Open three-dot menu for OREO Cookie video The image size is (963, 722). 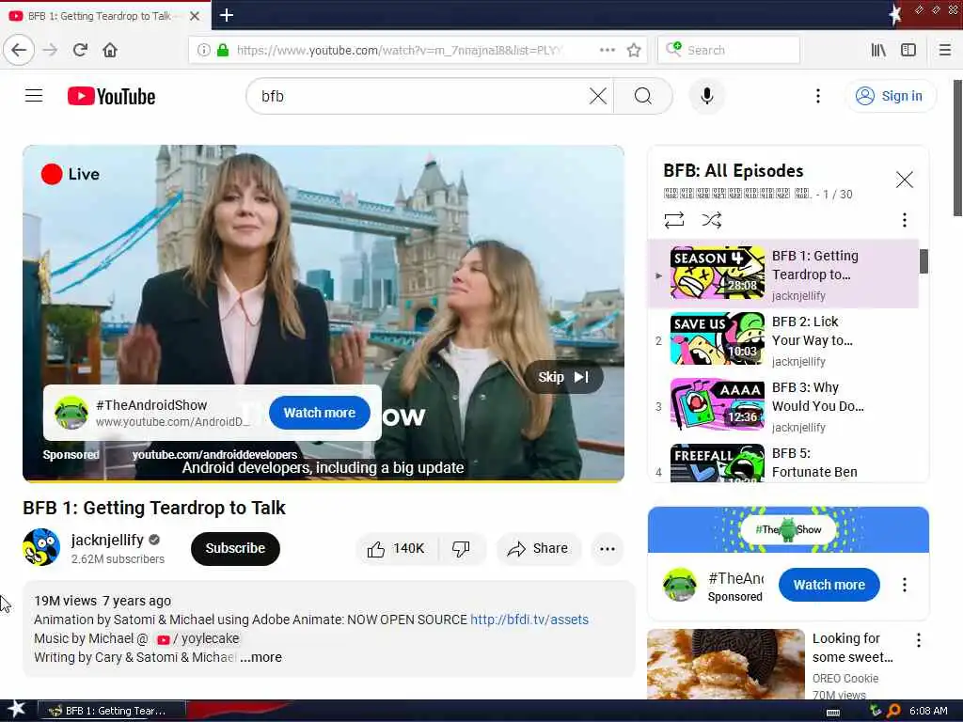point(918,639)
